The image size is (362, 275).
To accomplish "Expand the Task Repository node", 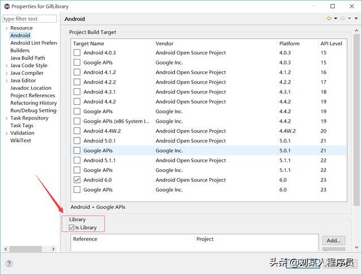I will (x=6, y=118).
